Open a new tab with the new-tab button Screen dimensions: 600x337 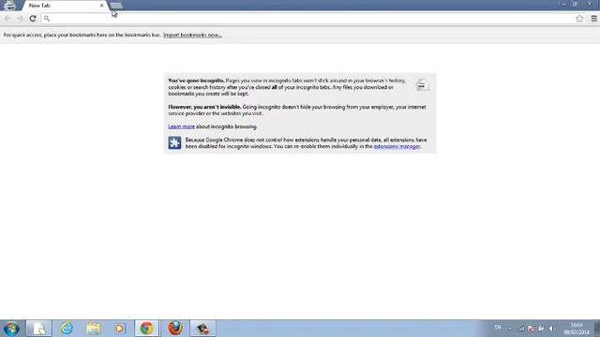[x=116, y=6]
